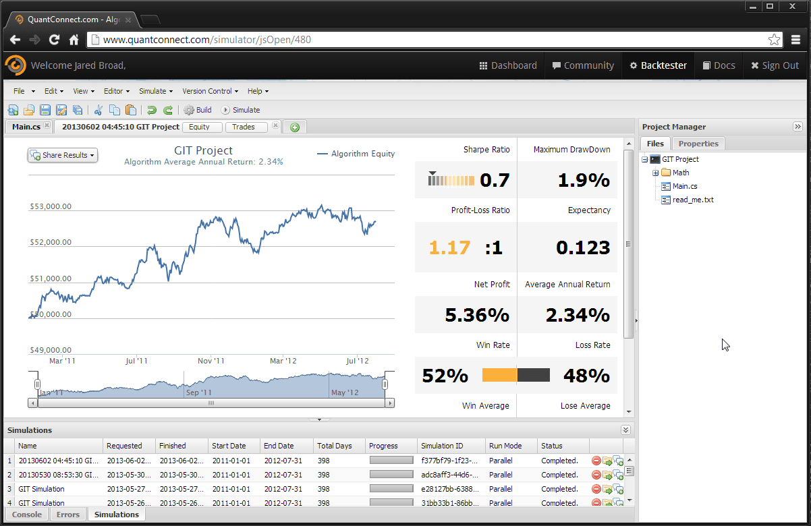This screenshot has height=526, width=811.
Task: Click the Paste clipboard icon
Action: click(131, 110)
